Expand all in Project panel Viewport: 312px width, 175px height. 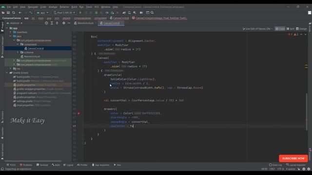coord(52,23)
